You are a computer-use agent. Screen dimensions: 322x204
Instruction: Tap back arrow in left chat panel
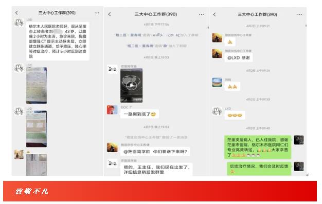click(16, 13)
